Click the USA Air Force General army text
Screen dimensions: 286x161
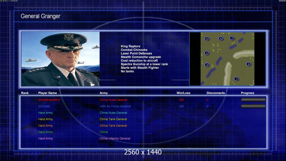115,106
